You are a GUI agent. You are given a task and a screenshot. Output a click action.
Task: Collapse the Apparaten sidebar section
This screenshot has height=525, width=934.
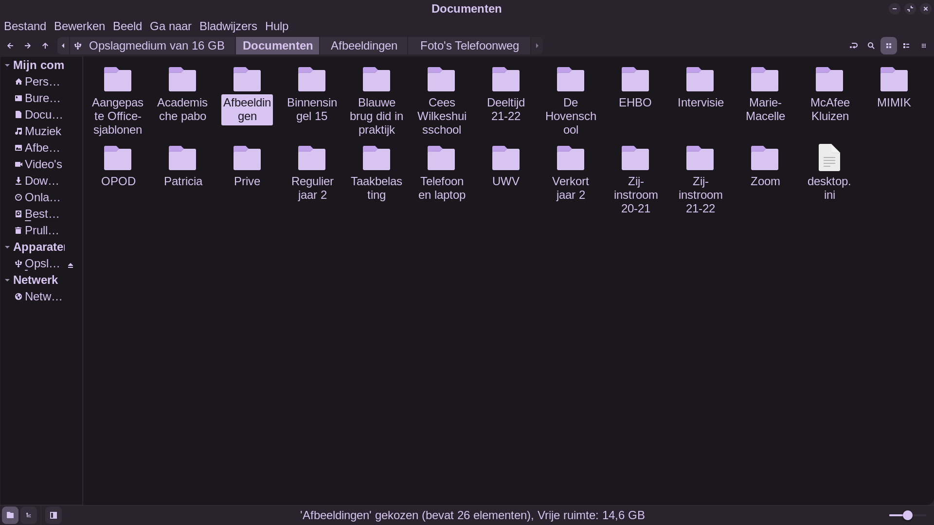[x=7, y=247]
